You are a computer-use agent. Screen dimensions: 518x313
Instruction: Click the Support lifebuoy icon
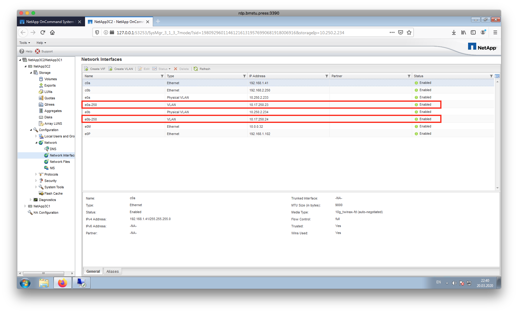[x=38, y=51]
